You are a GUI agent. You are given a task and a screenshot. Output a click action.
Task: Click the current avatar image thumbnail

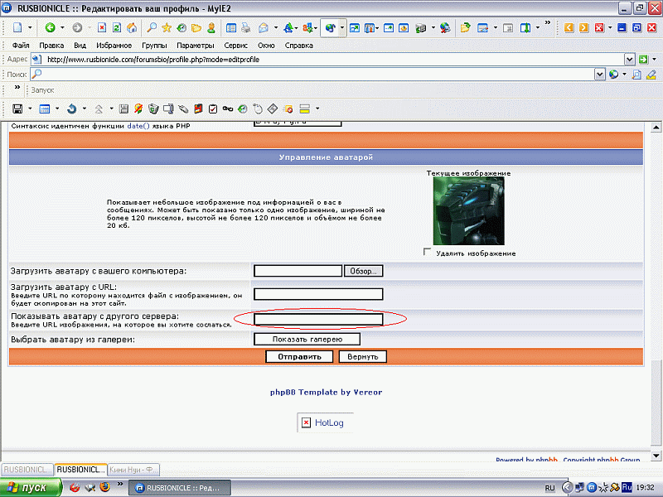468,211
